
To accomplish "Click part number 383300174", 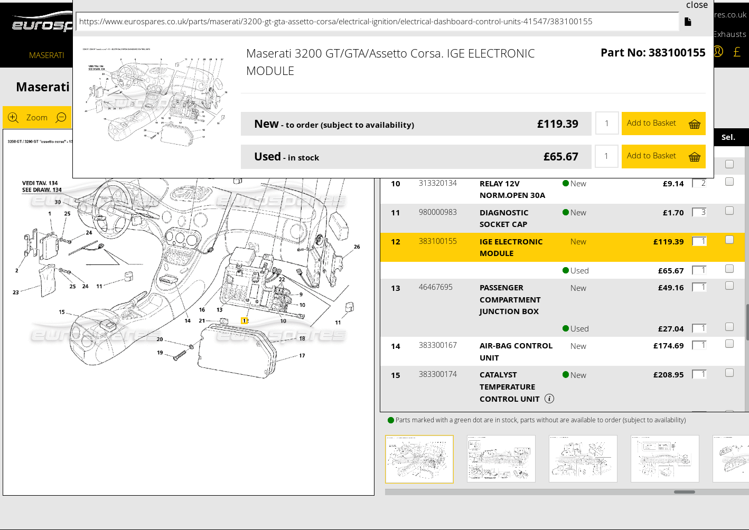I will coord(438,374).
